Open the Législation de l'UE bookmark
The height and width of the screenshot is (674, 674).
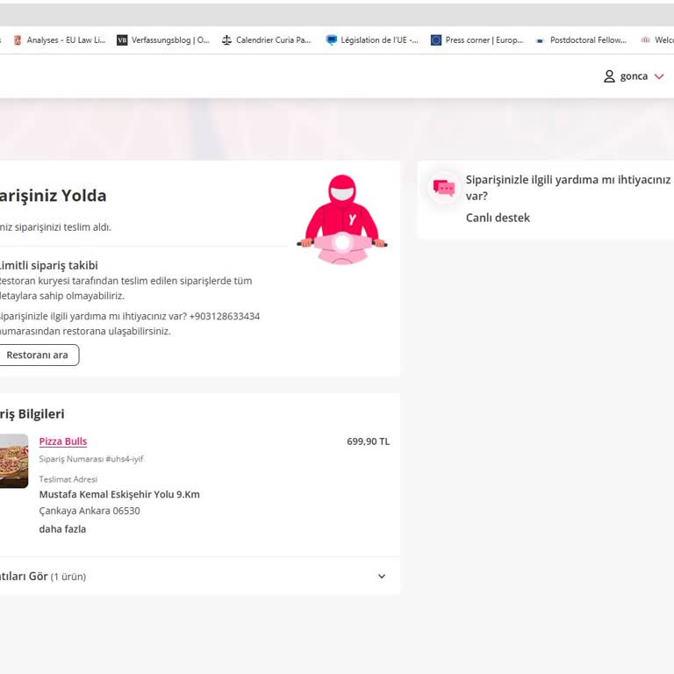[x=372, y=40]
